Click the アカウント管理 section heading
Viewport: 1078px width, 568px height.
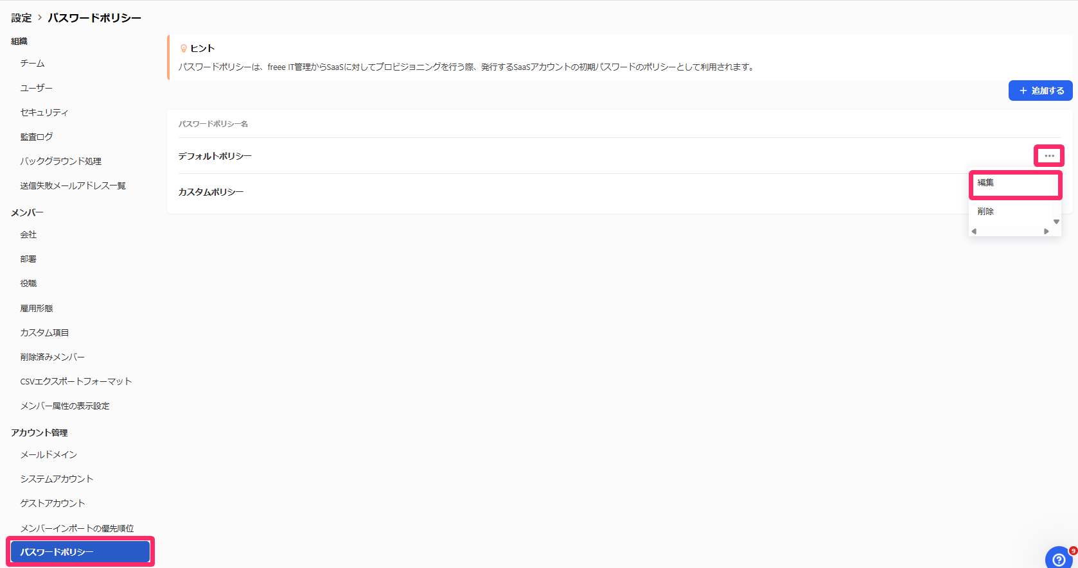[x=39, y=433]
